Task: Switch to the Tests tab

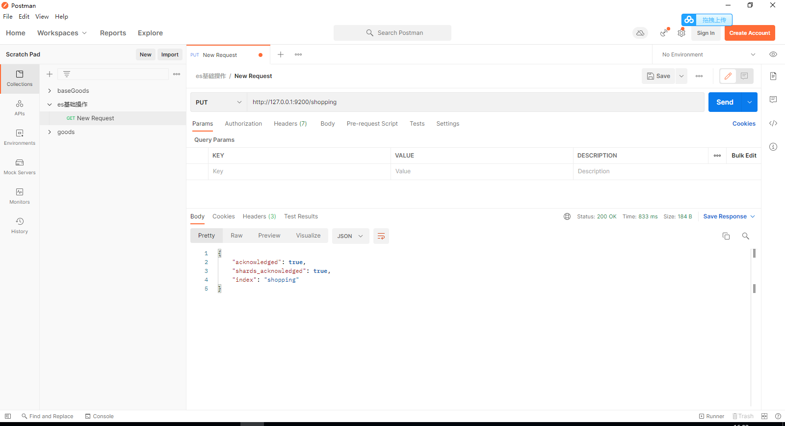Action: pyautogui.click(x=417, y=124)
